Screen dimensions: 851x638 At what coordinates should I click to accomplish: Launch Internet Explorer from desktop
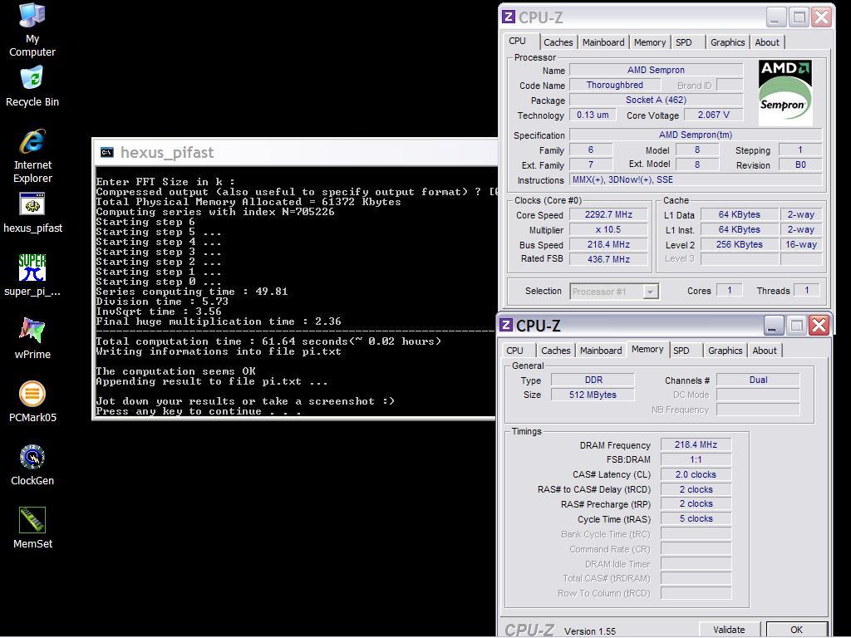[32, 156]
